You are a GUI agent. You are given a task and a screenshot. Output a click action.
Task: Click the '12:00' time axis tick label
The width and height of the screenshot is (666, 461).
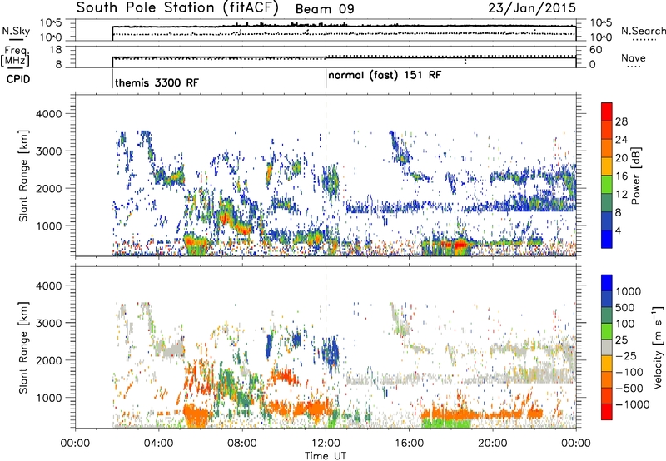point(326,444)
